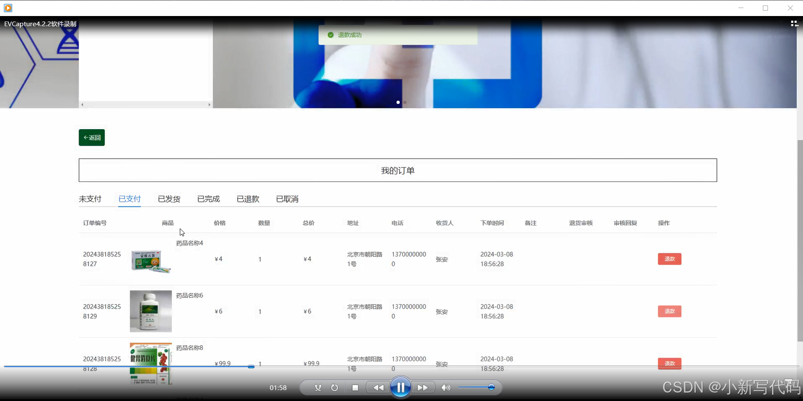
Task: Click 退款 for 药品名称6 order
Action: click(x=670, y=311)
